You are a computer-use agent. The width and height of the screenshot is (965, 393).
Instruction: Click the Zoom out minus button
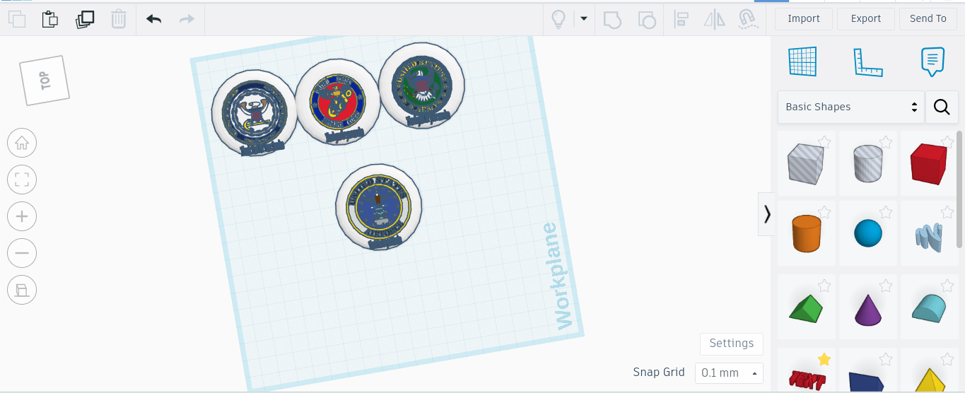point(22,253)
